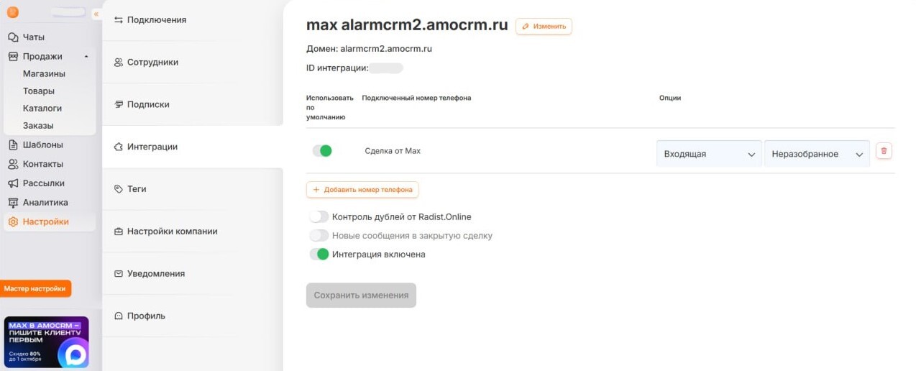
Task: Click Добавить номер телефона button
Action: coord(362,190)
